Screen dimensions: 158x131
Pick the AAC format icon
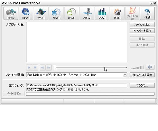[x=72, y=13]
